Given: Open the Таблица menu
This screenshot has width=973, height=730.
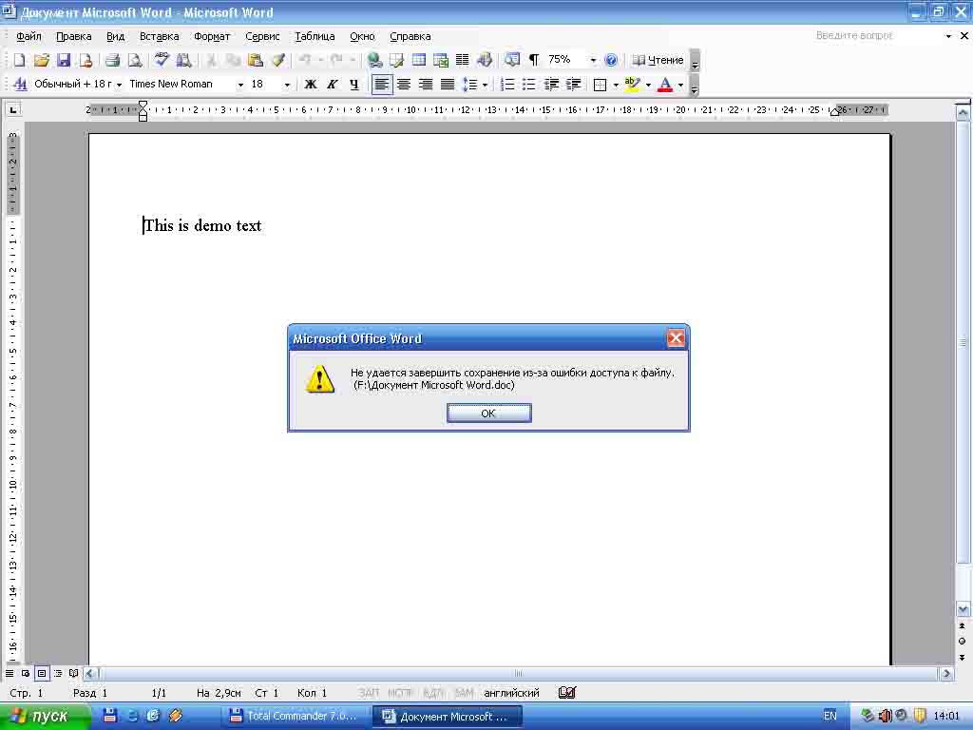Looking at the screenshot, I should [315, 36].
